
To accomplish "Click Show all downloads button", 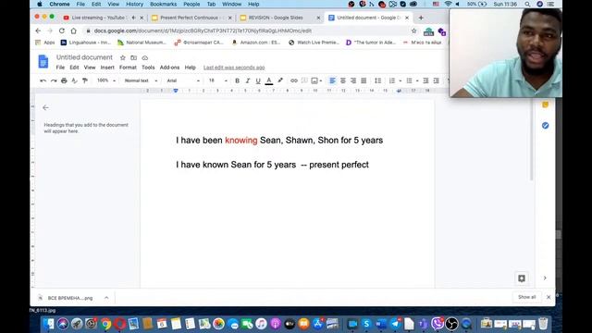I will click(526, 297).
